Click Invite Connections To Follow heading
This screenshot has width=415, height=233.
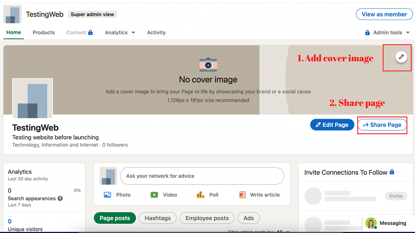click(346, 173)
